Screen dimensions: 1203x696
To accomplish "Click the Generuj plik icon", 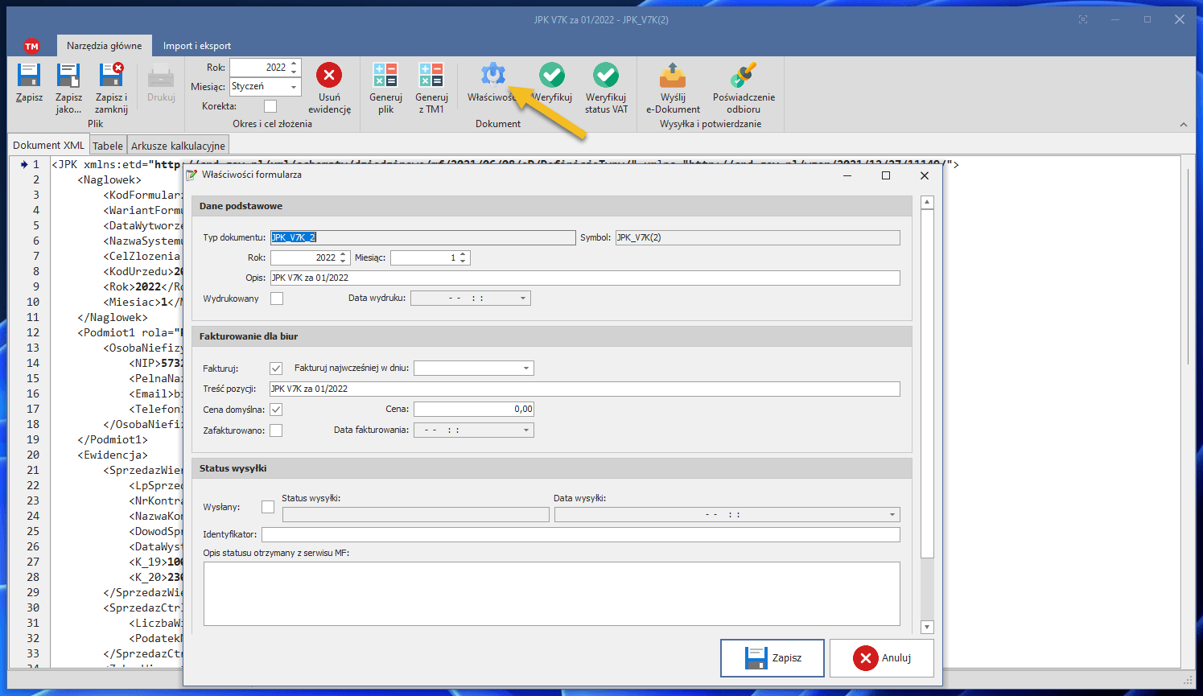I will (x=385, y=76).
